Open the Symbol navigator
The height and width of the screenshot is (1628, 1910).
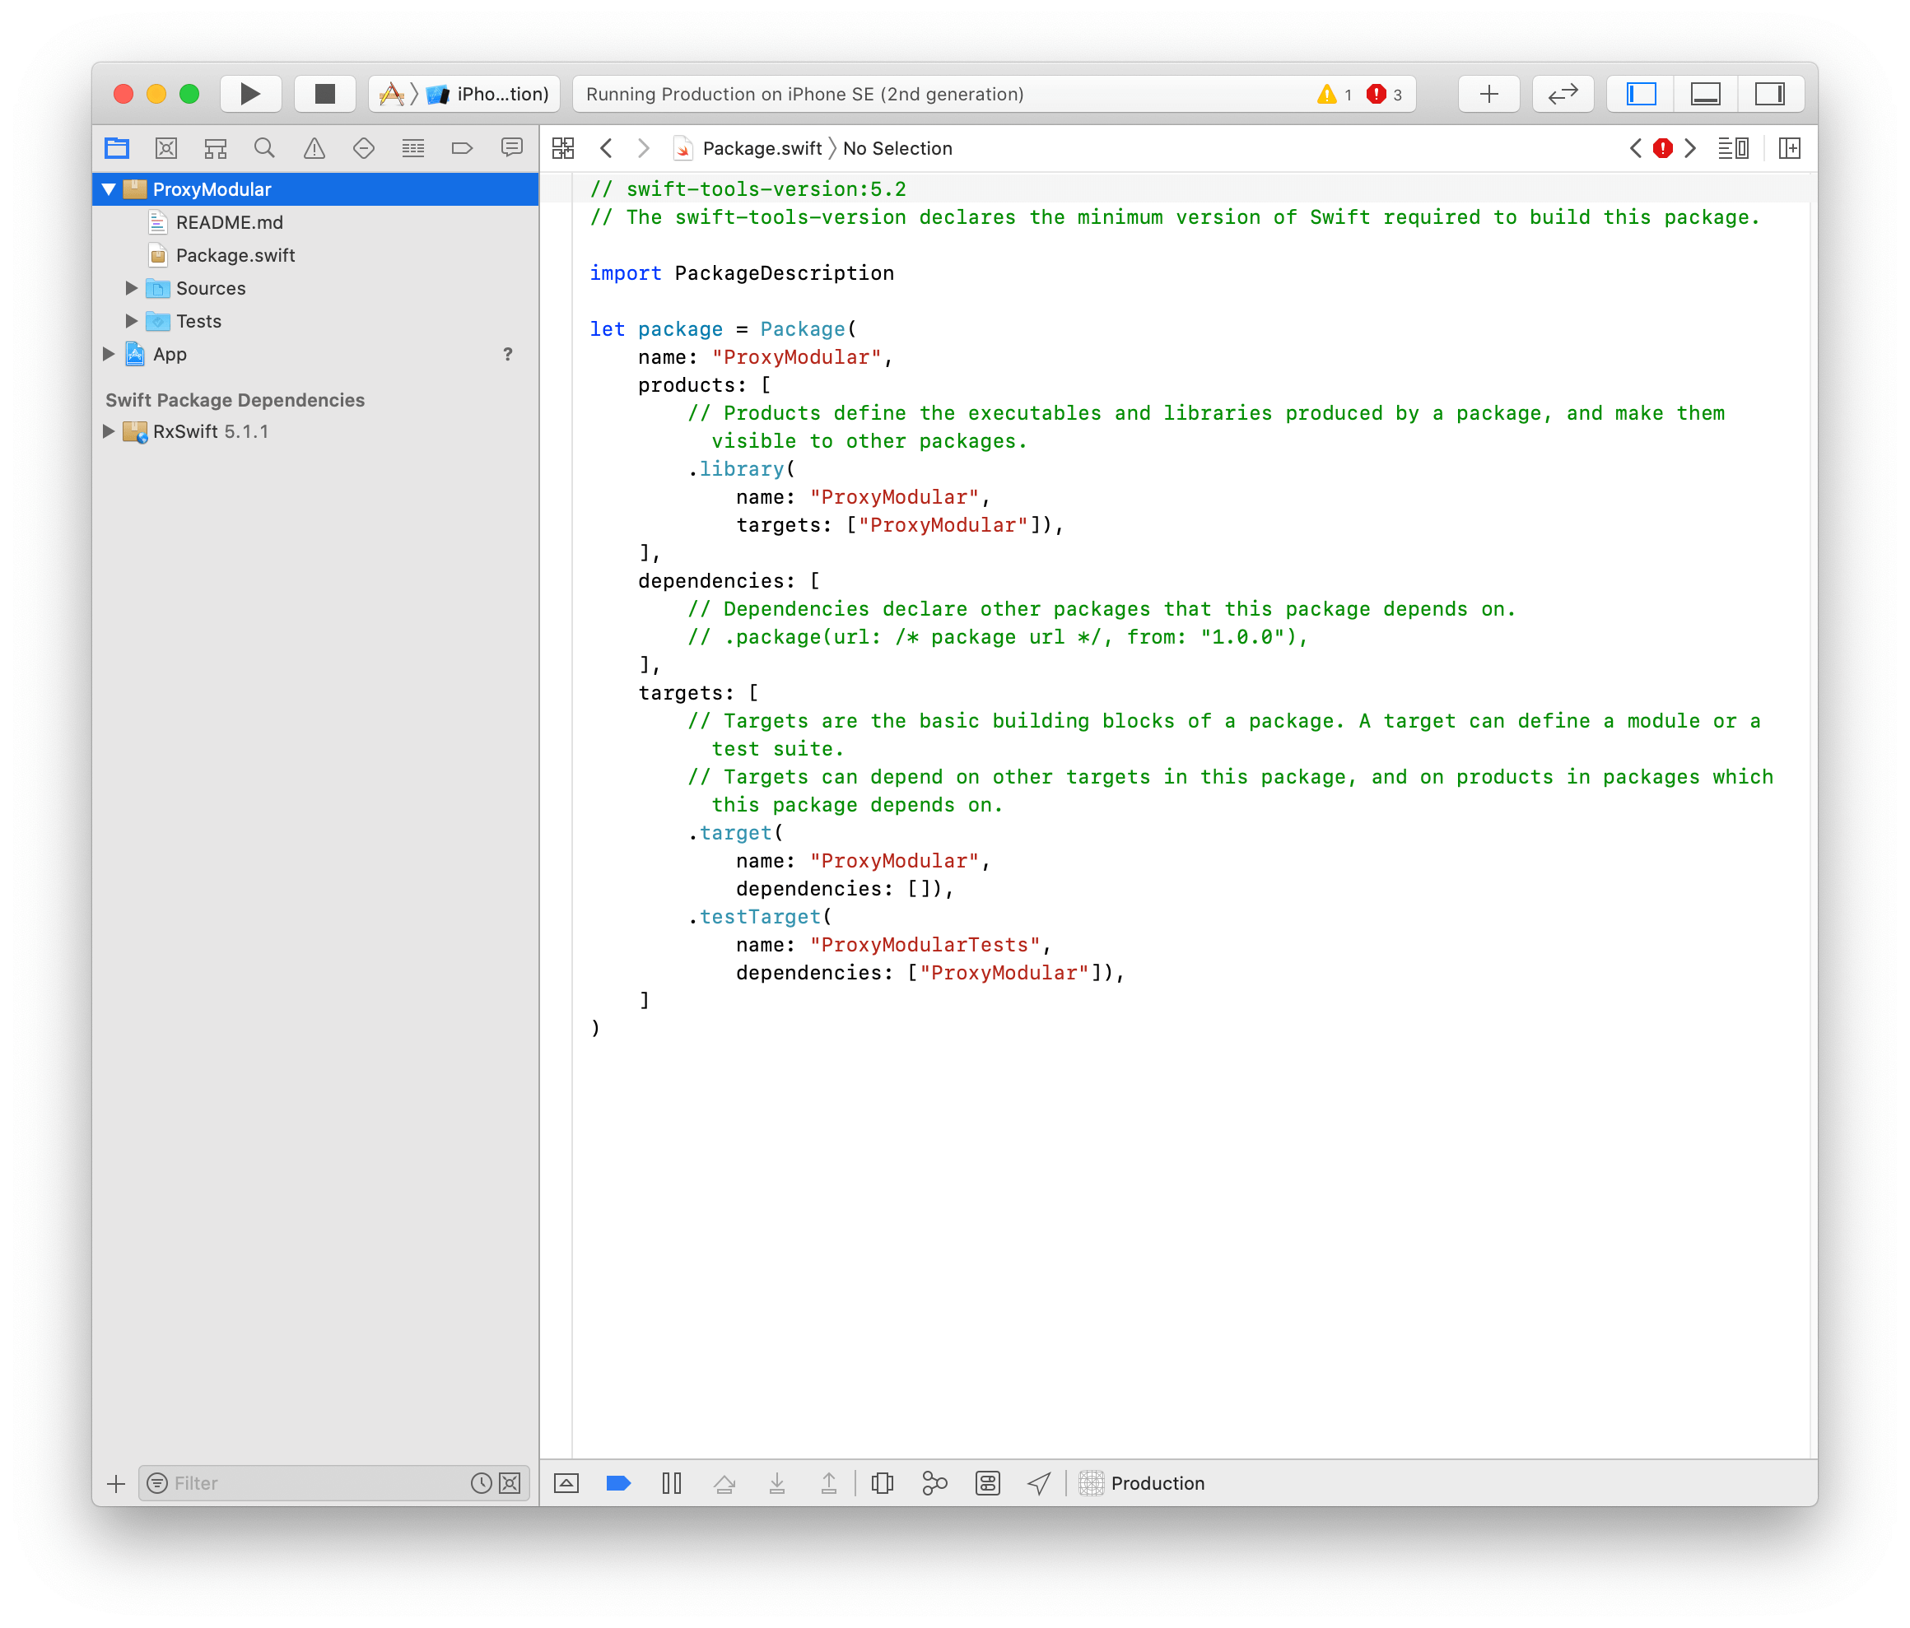pos(216,147)
